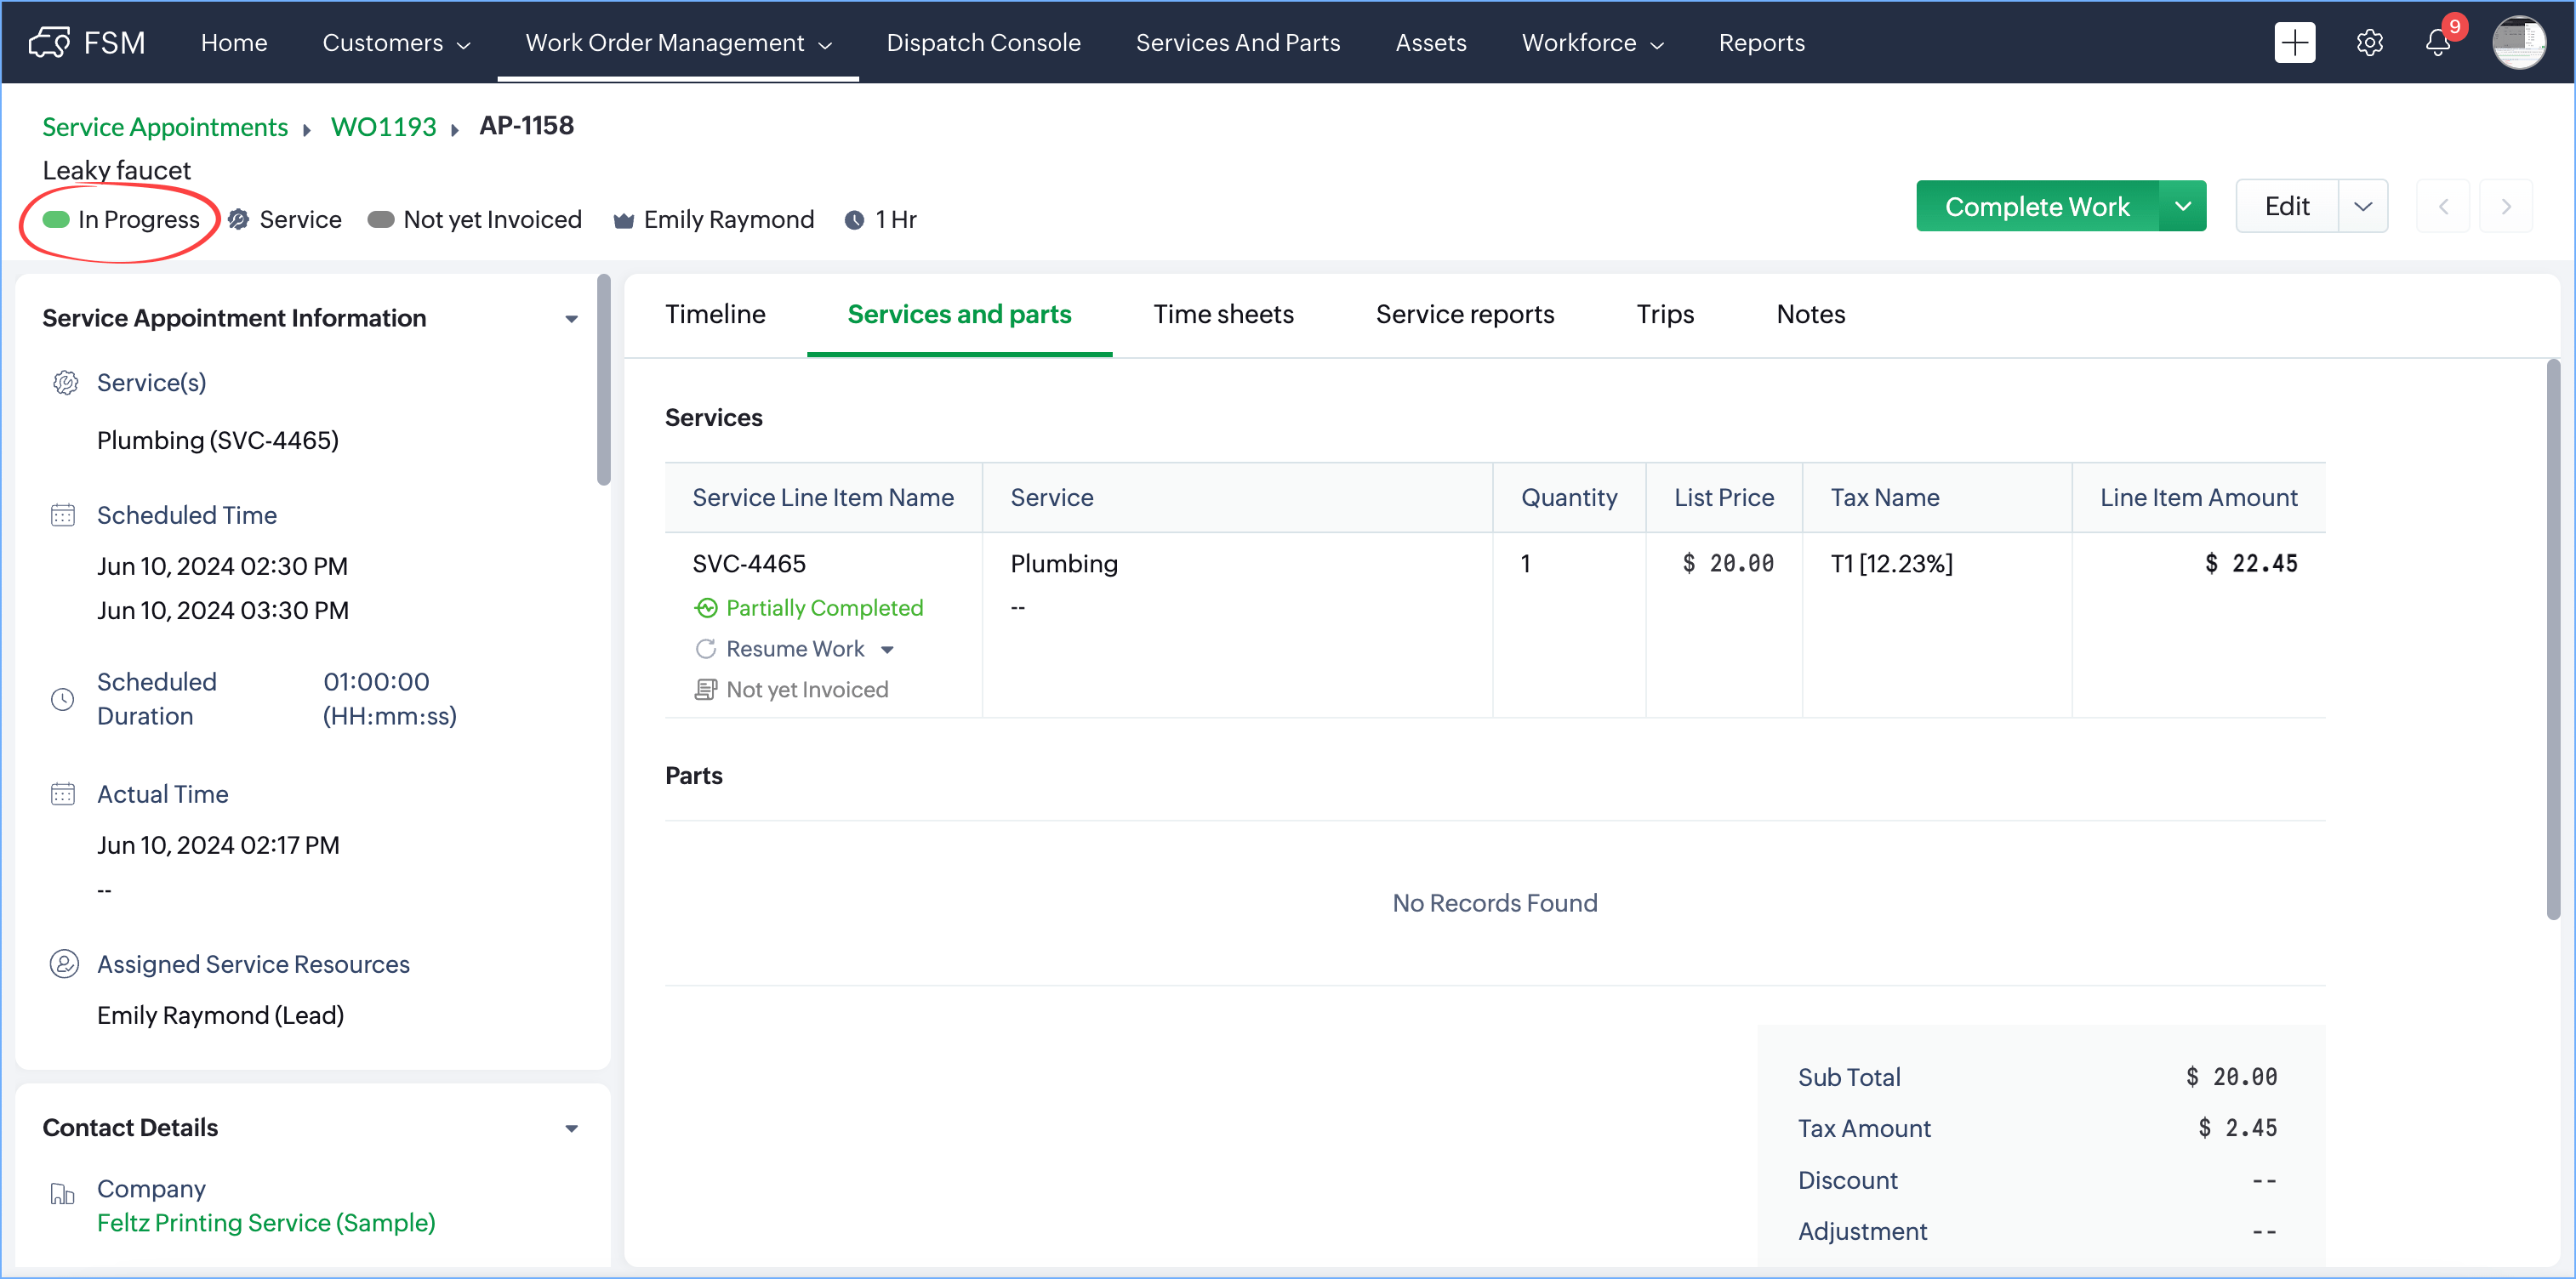Click the FSM logo icon

point(49,42)
